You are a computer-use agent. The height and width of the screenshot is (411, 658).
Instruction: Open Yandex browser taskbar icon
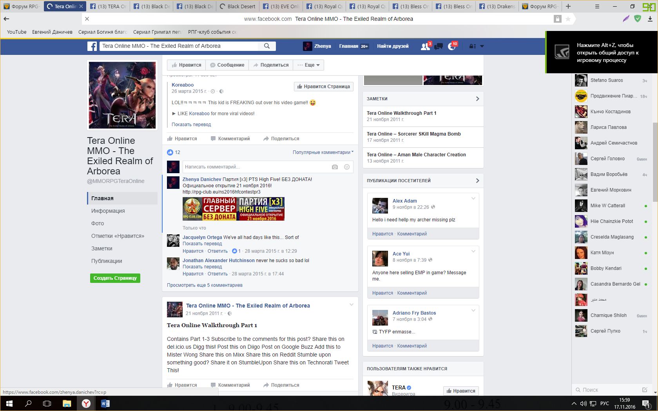pyautogui.click(x=86, y=403)
